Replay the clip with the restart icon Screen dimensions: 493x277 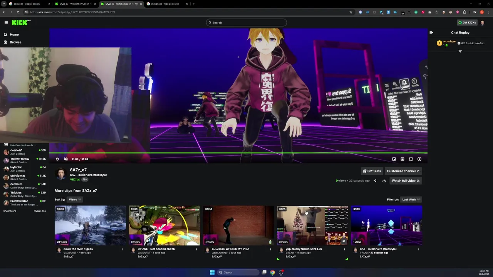[57, 159]
